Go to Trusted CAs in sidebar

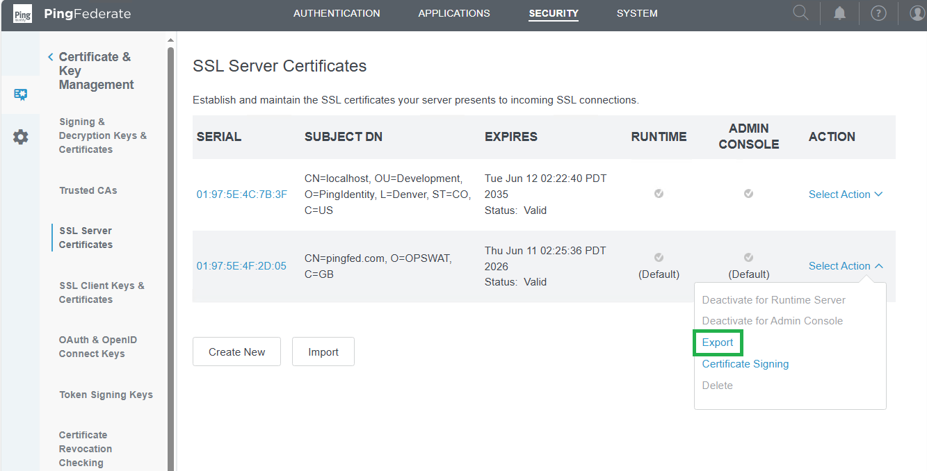click(x=88, y=190)
